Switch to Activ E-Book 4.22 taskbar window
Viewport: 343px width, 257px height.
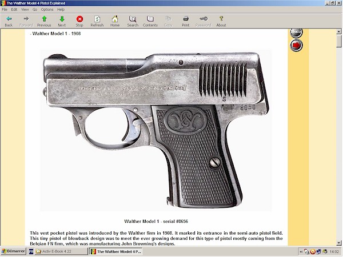tap(61, 251)
